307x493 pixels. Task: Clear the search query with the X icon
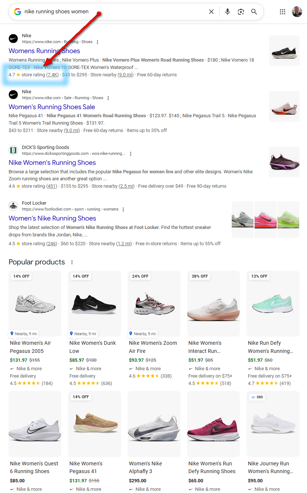(211, 11)
